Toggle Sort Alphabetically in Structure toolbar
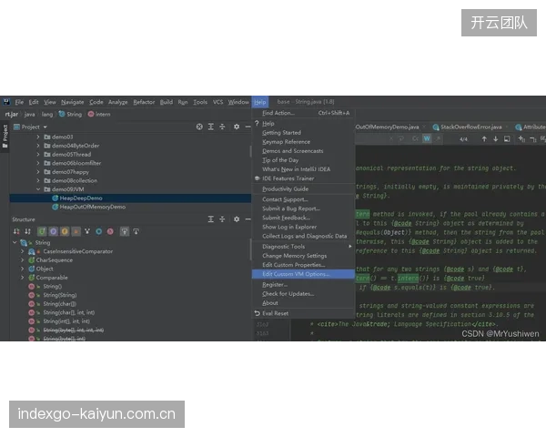546x437 pixels. tap(27, 231)
